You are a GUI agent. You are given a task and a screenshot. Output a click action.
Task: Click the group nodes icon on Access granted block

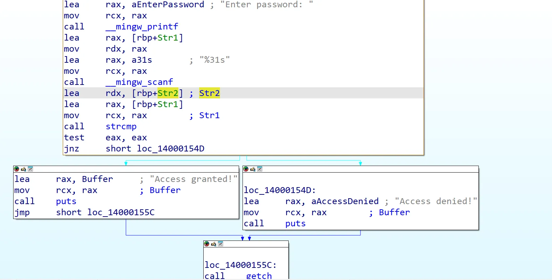pos(31,169)
